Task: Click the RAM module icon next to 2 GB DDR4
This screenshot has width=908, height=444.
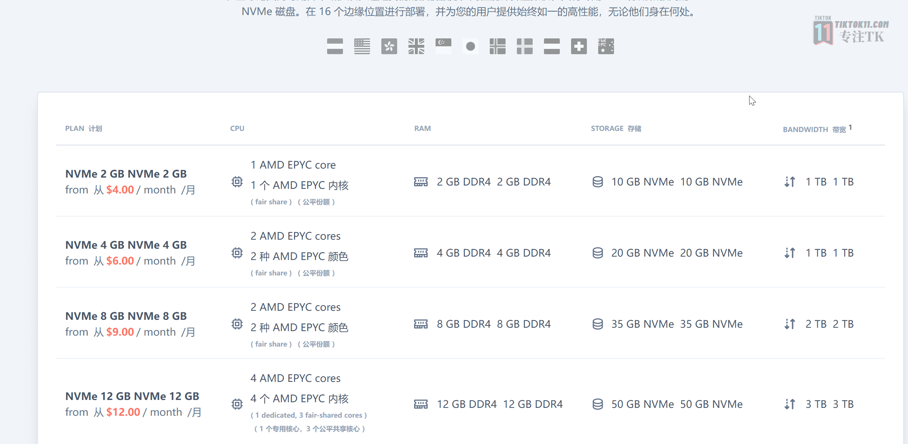Action: 421,182
